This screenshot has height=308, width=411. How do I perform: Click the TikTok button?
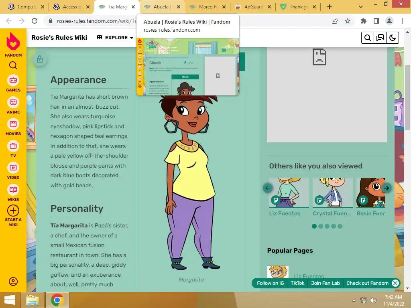coord(297,283)
